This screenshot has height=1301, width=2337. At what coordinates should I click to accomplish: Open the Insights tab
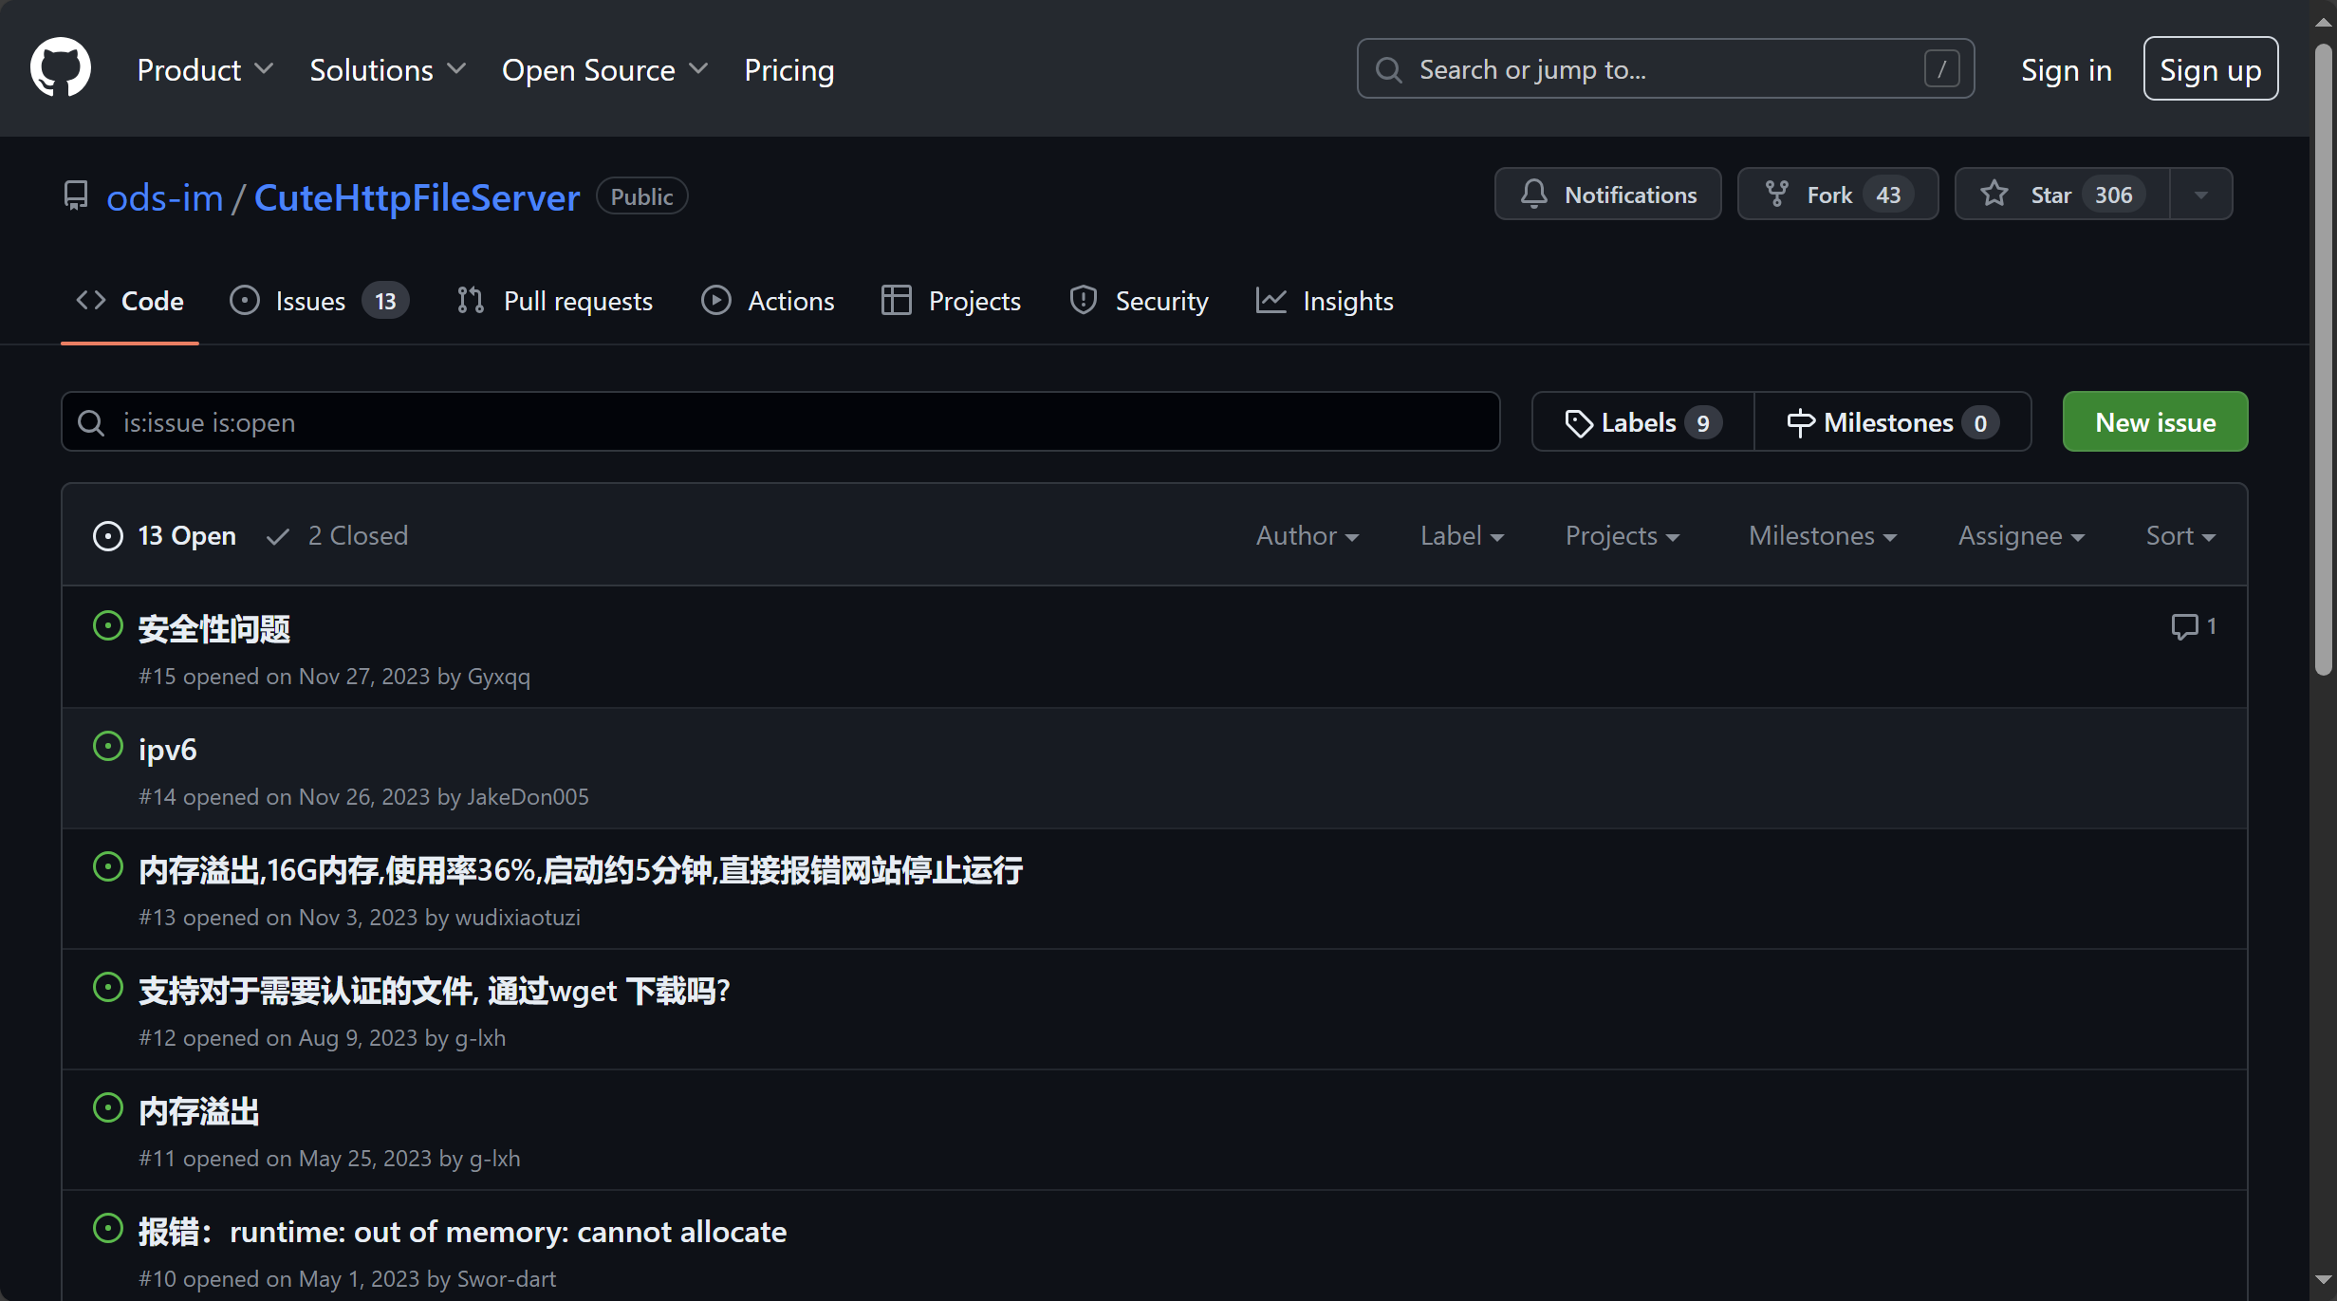tap(1325, 301)
